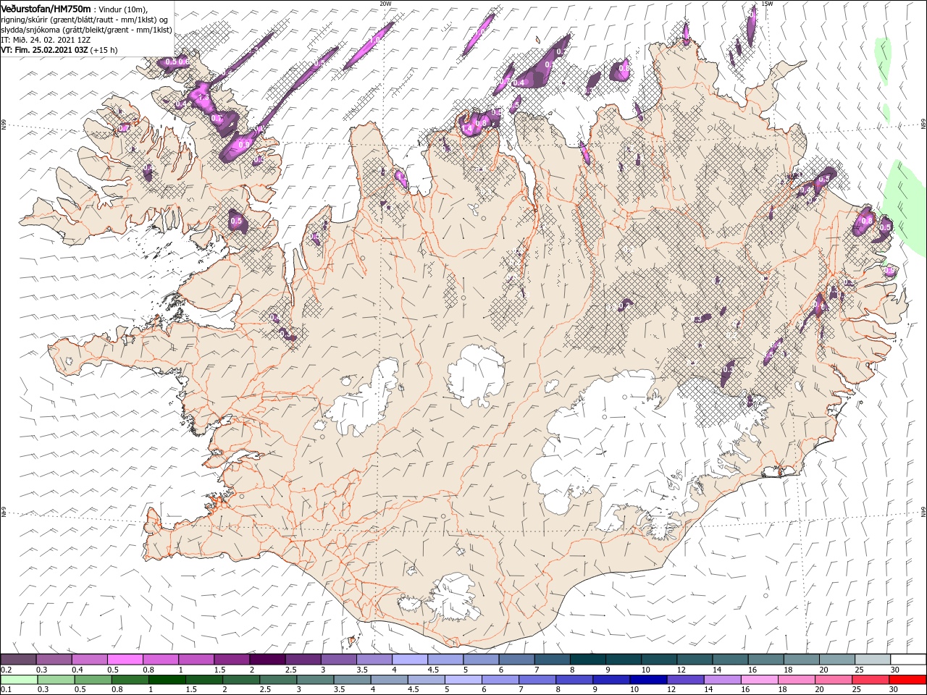
Task: Click the '20W' longitude label at top
Action: coord(385,4)
